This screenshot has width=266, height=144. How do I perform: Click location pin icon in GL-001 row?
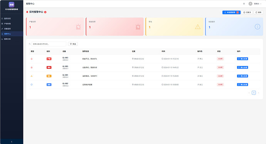(x=133, y=76)
